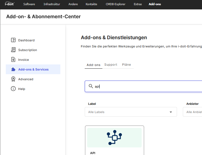Open the Add-ons top menu
Viewport: 202px width, 155px height.
click(155, 4)
